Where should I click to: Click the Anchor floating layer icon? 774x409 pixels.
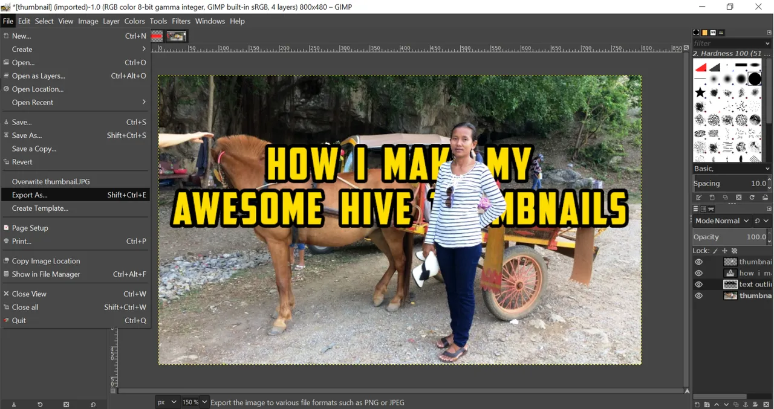pyautogui.click(x=746, y=404)
